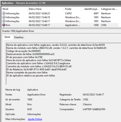Click info icon of 15:46:17 Informações row

(x=4, y=21)
